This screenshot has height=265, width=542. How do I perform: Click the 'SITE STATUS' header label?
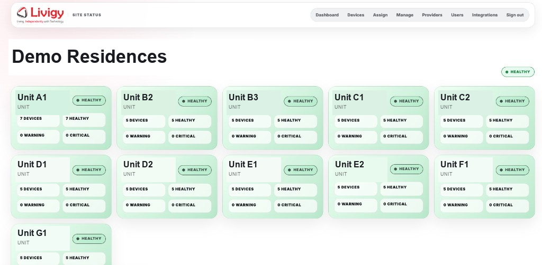pyautogui.click(x=87, y=15)
